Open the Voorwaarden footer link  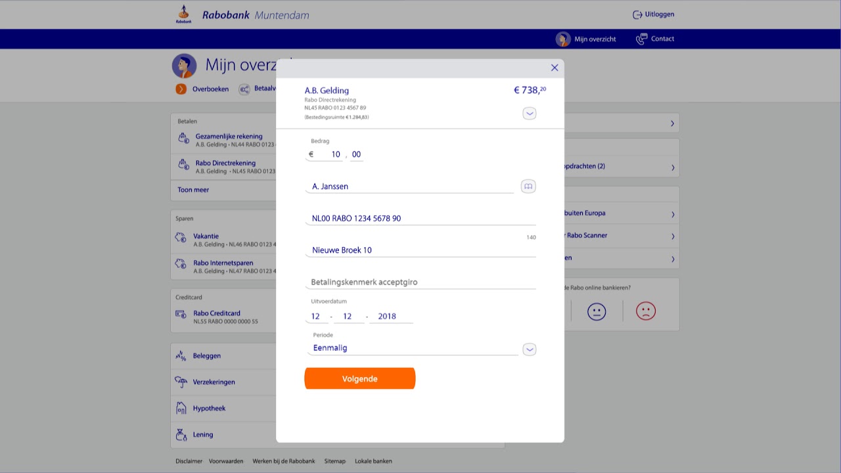point(226,461)
